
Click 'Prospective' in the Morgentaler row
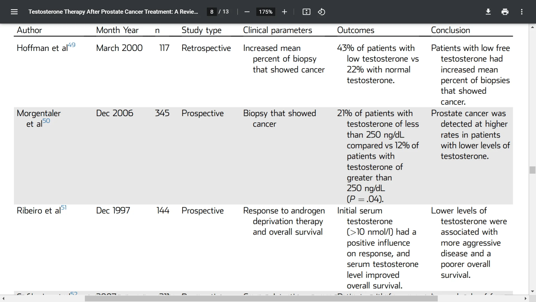(203, 113)
